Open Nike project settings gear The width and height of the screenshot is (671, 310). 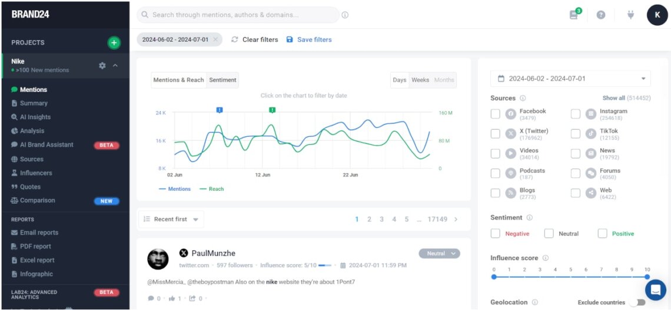click(x=102, y=66)
